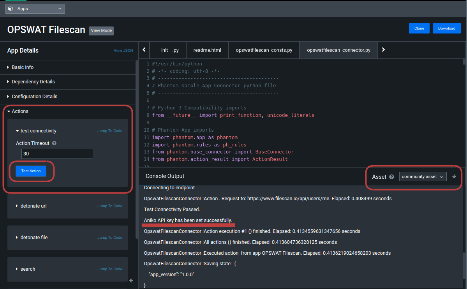Open the opswatfilescan_consts.py tab
This screenshot has width=467, height=289.
[264, 50]
